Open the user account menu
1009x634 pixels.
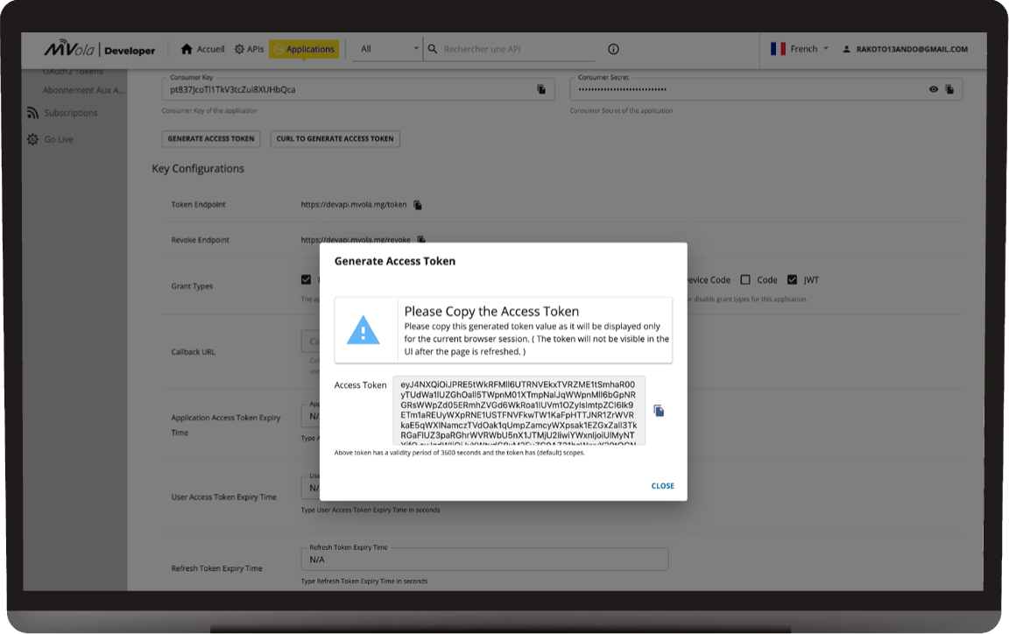(906, 49)
